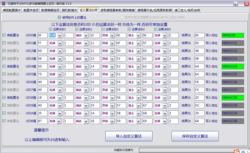Image resolution: width=250 pixels, height=153 pixels.
Task: Click the gray 08002C01 write address field
Action: click(233, 43)
